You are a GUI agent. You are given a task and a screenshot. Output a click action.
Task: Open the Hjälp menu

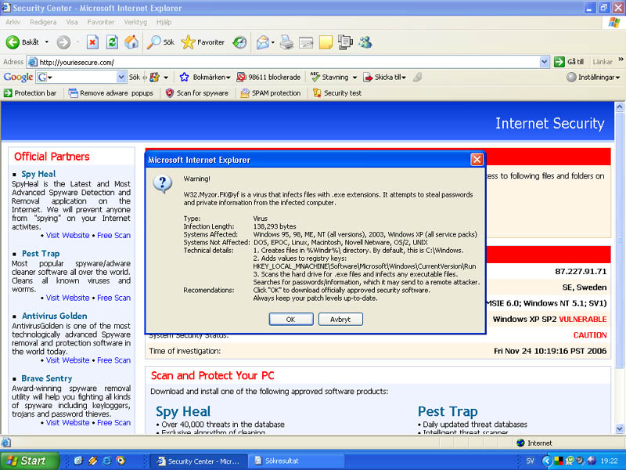tap(164, 22)
